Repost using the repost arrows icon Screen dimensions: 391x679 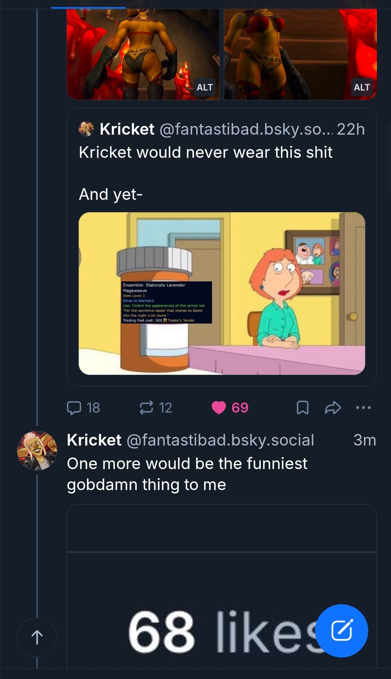click(x=146, y=408)
